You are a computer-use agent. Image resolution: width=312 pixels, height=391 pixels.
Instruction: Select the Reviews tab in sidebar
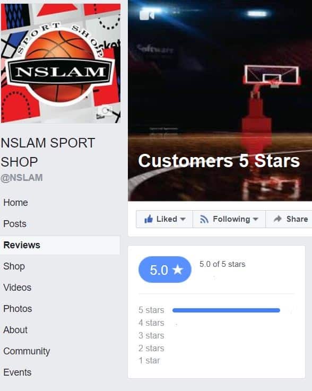pos(60,245)
